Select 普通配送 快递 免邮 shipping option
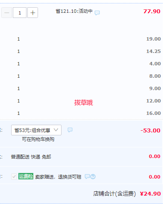Screen dimensions: 167x205 click(31, 157)
